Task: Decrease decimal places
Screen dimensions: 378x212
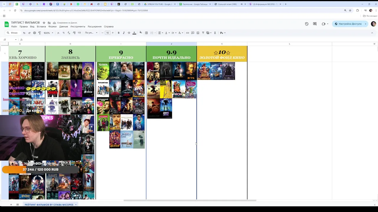Action: 69,33
